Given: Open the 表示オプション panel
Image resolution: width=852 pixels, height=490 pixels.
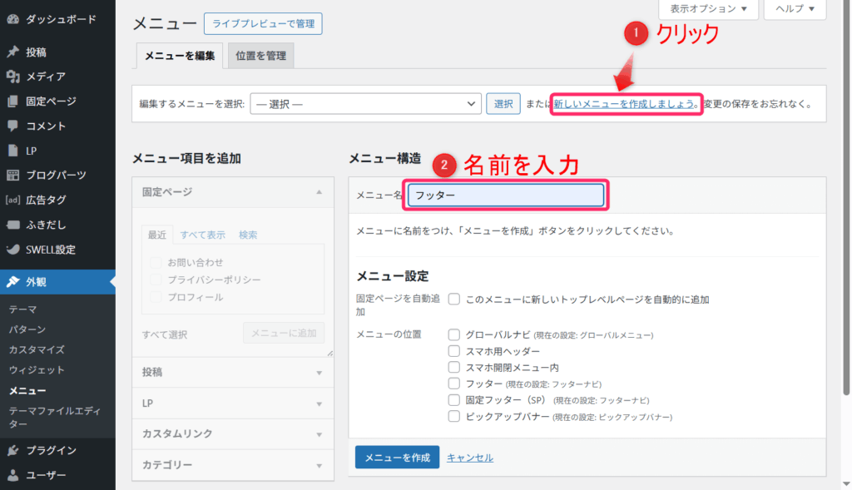Looking at the screenshot, I should (708, 8).
